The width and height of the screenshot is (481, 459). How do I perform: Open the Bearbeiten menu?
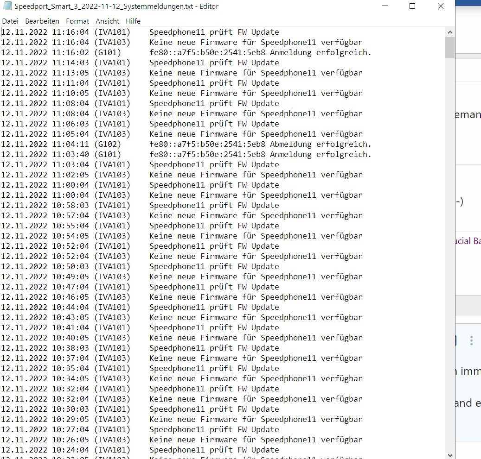click(x=42, y=21)
